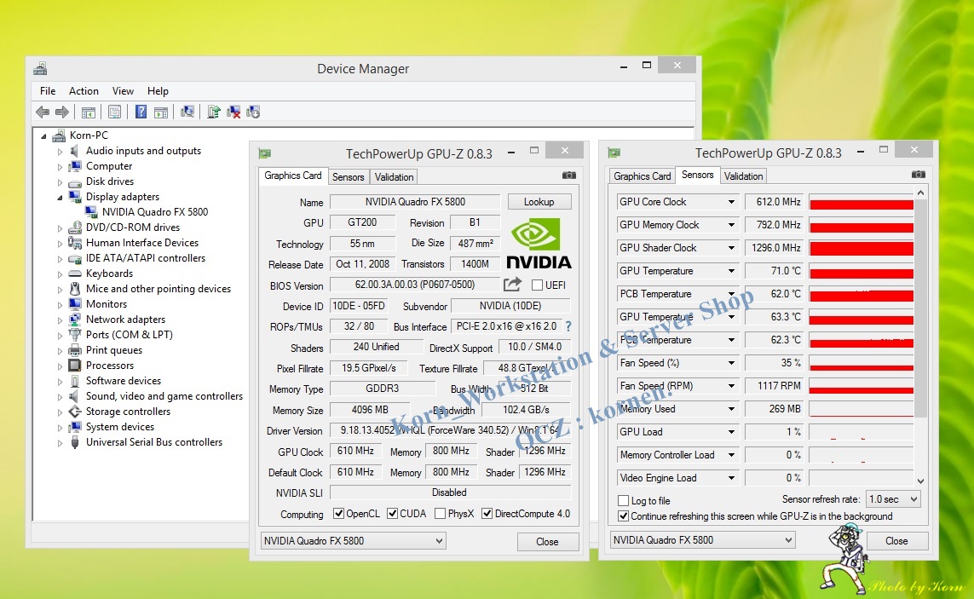Screen dimensions: 974x599
Task: Expand the Audio inputs and outputs node
Action: 61,151
